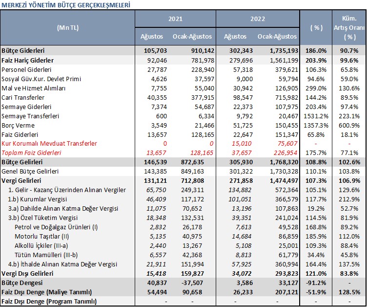Click the '1,735,193' cell
Viewport: 367px width, 307px height.
tap(284, 51)
